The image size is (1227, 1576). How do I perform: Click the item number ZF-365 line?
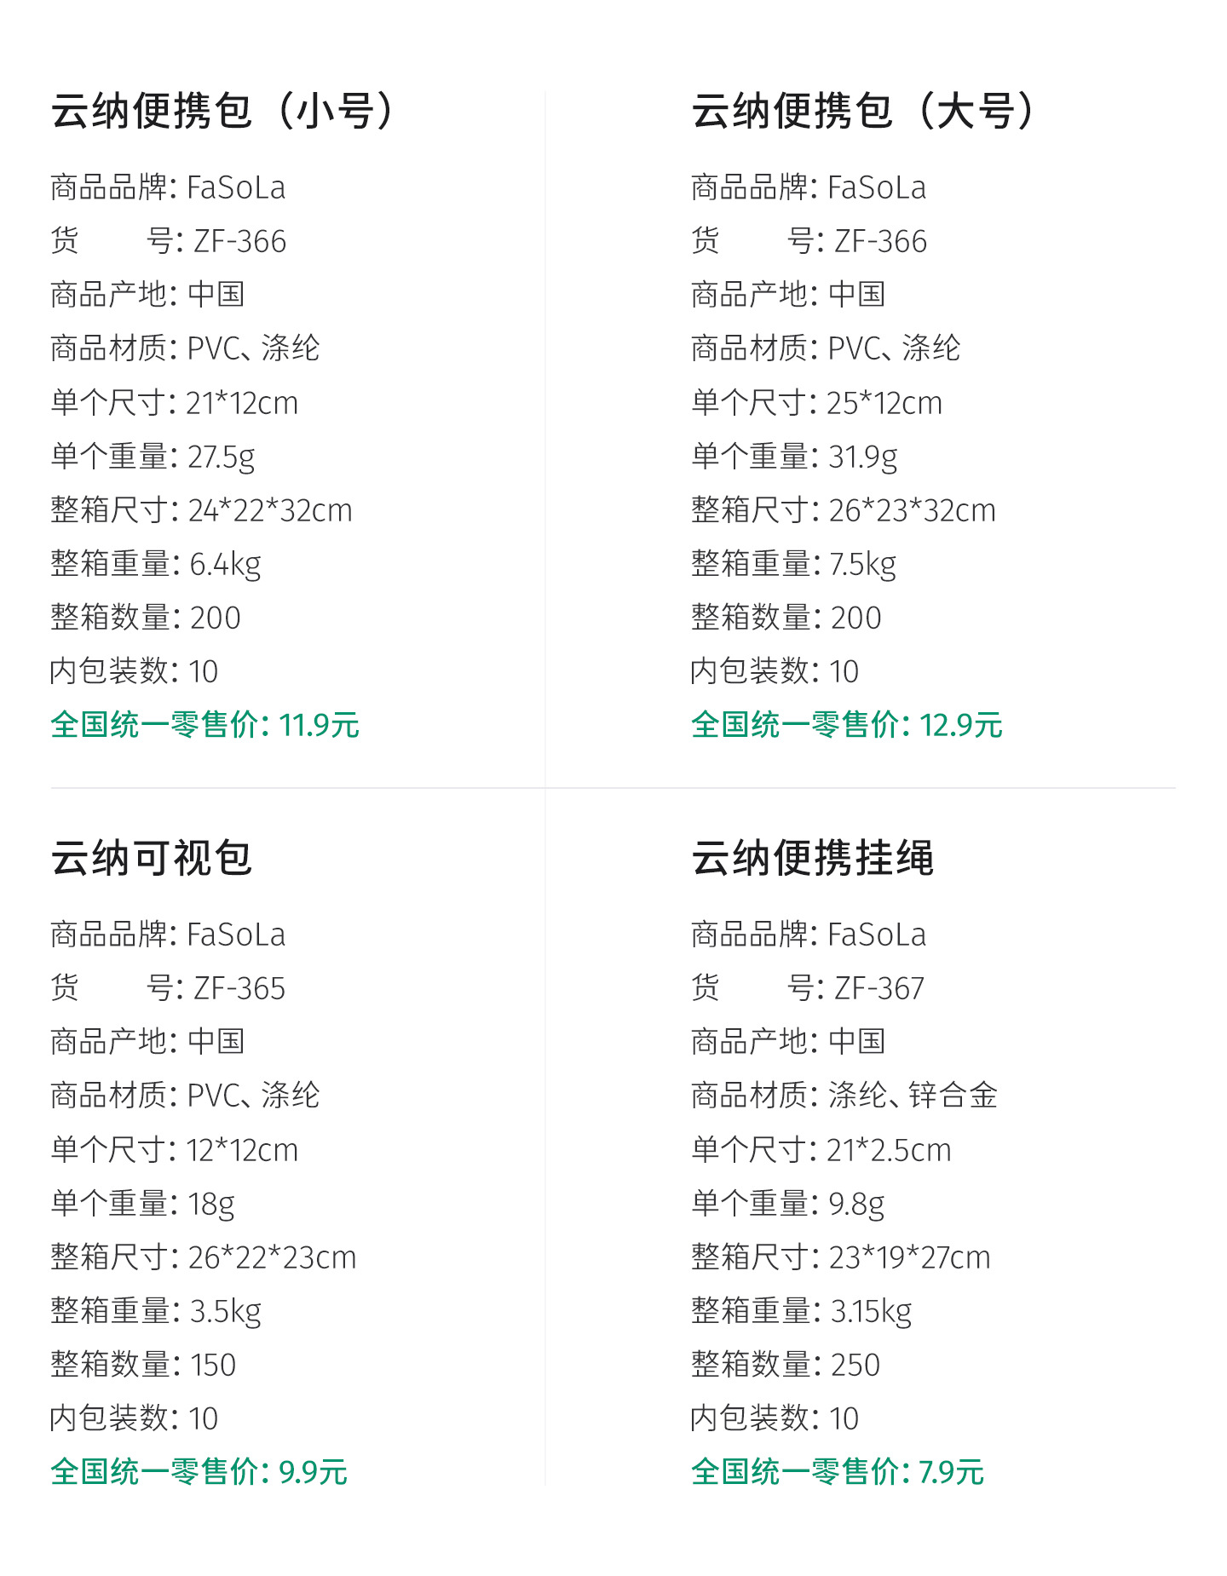click(x=168, y=988)
